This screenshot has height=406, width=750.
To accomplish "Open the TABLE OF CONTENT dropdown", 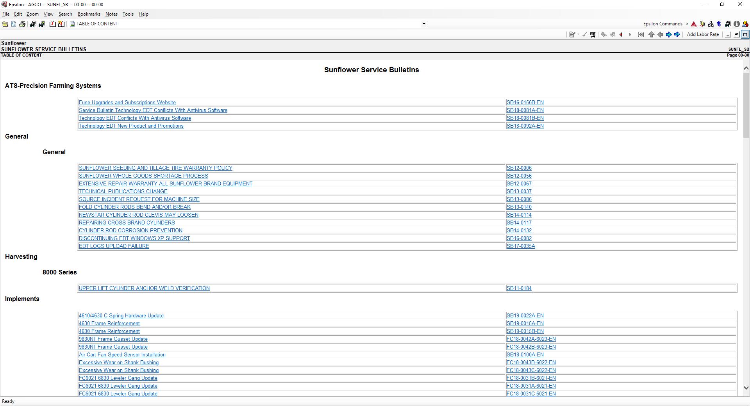I will [424, 24].
